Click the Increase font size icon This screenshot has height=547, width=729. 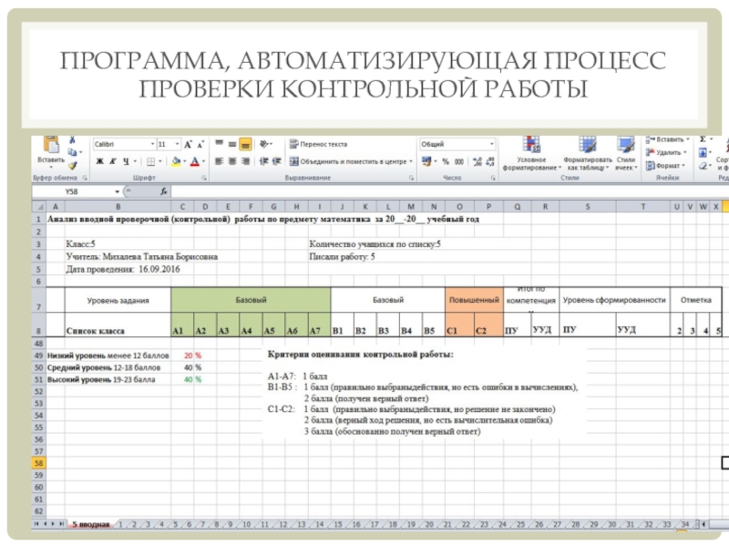point(188,145)
